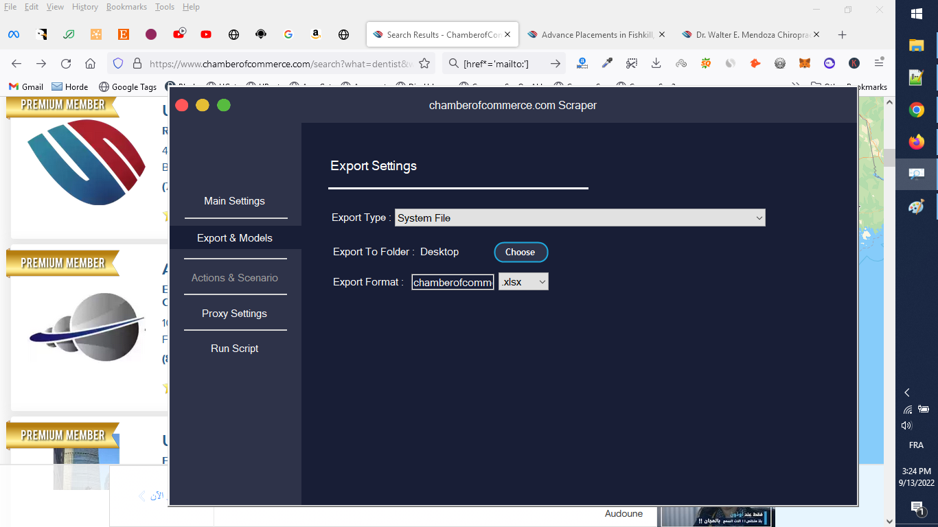This screenshot has height=527, width=938.
Task: Open Firefox from the taskbar
Action: (917, 142)
